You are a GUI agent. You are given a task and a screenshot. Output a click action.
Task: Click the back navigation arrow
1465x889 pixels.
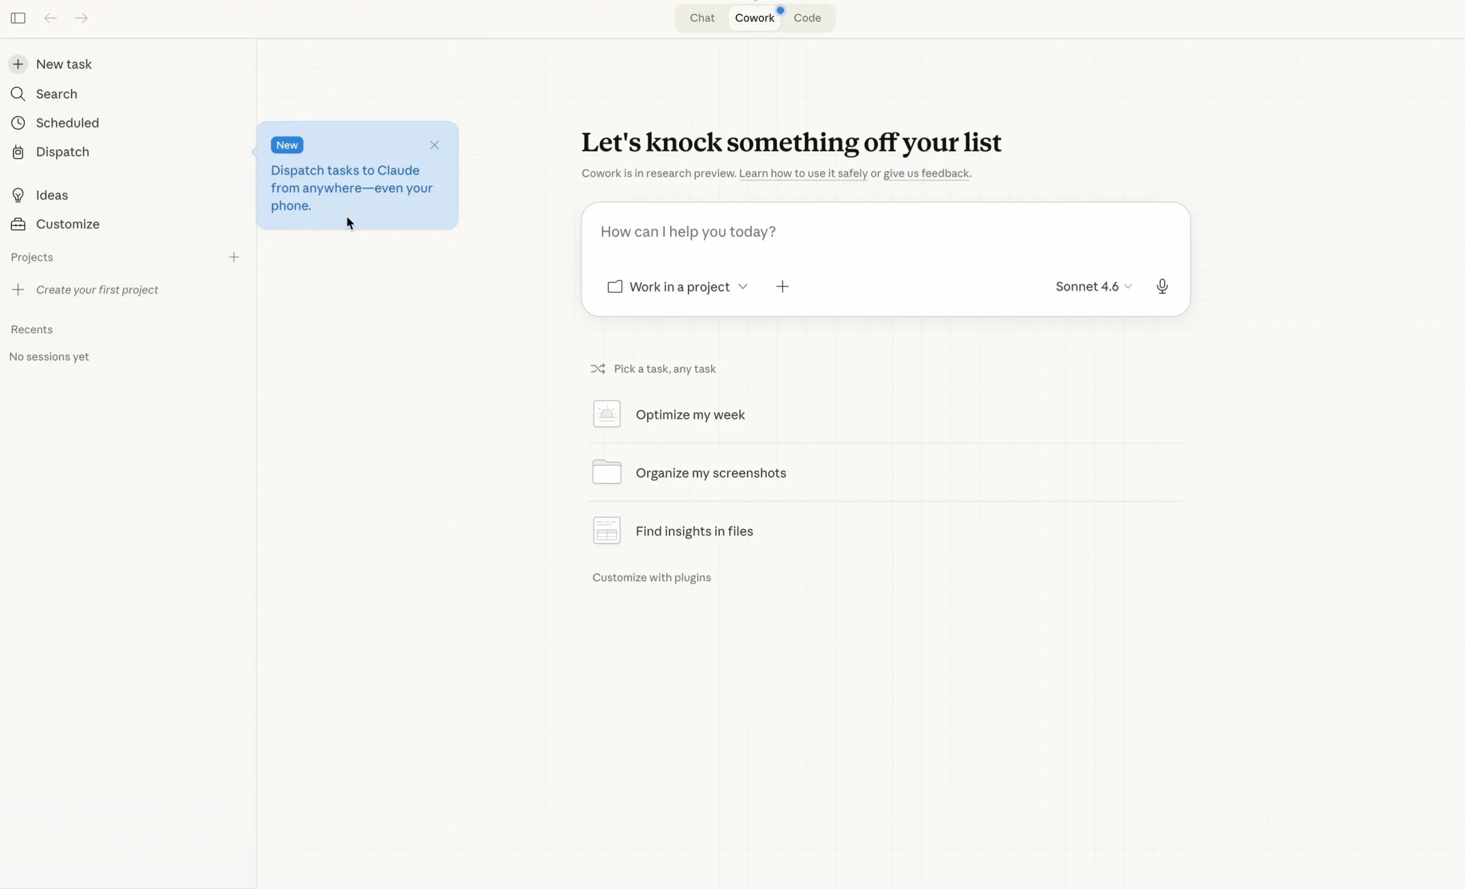[50, 18]
